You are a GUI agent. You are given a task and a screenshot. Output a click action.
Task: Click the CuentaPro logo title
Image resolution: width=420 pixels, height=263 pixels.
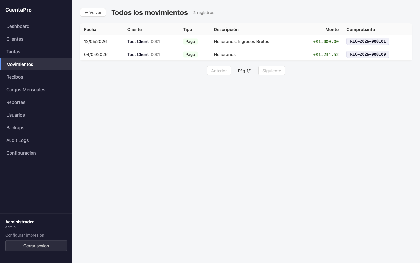18,10
